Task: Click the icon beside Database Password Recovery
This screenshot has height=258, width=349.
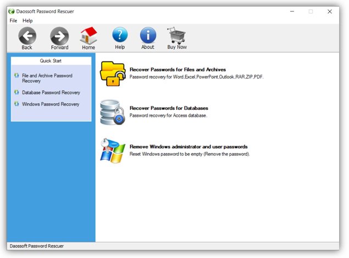Action: [16, 92]
